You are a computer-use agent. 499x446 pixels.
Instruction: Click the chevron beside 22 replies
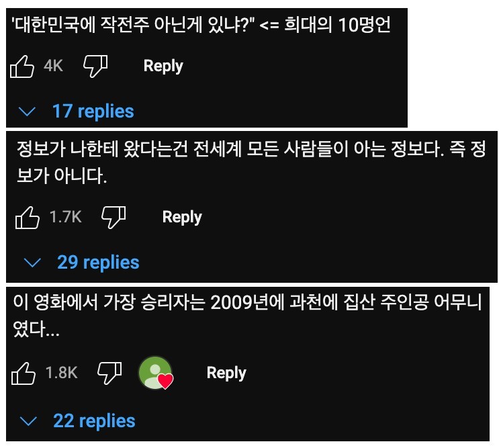[x=28, y=422]
